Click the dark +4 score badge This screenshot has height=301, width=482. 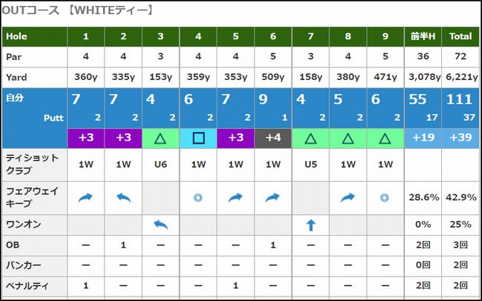pos(273,137)
